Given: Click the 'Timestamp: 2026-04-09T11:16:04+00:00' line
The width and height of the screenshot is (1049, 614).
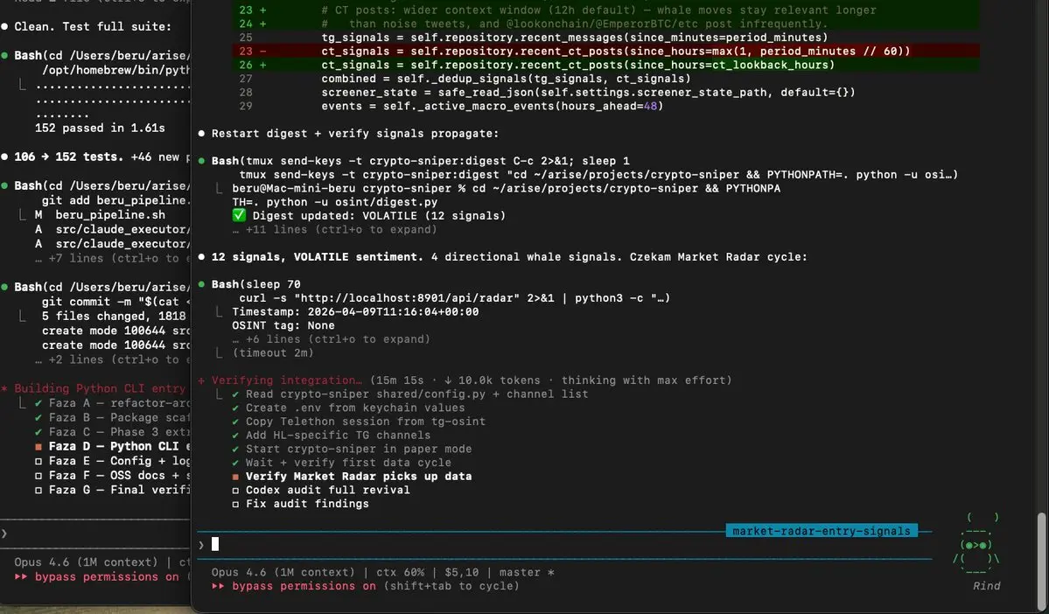Looking at the screenshot, I should (x=355, y=311).
